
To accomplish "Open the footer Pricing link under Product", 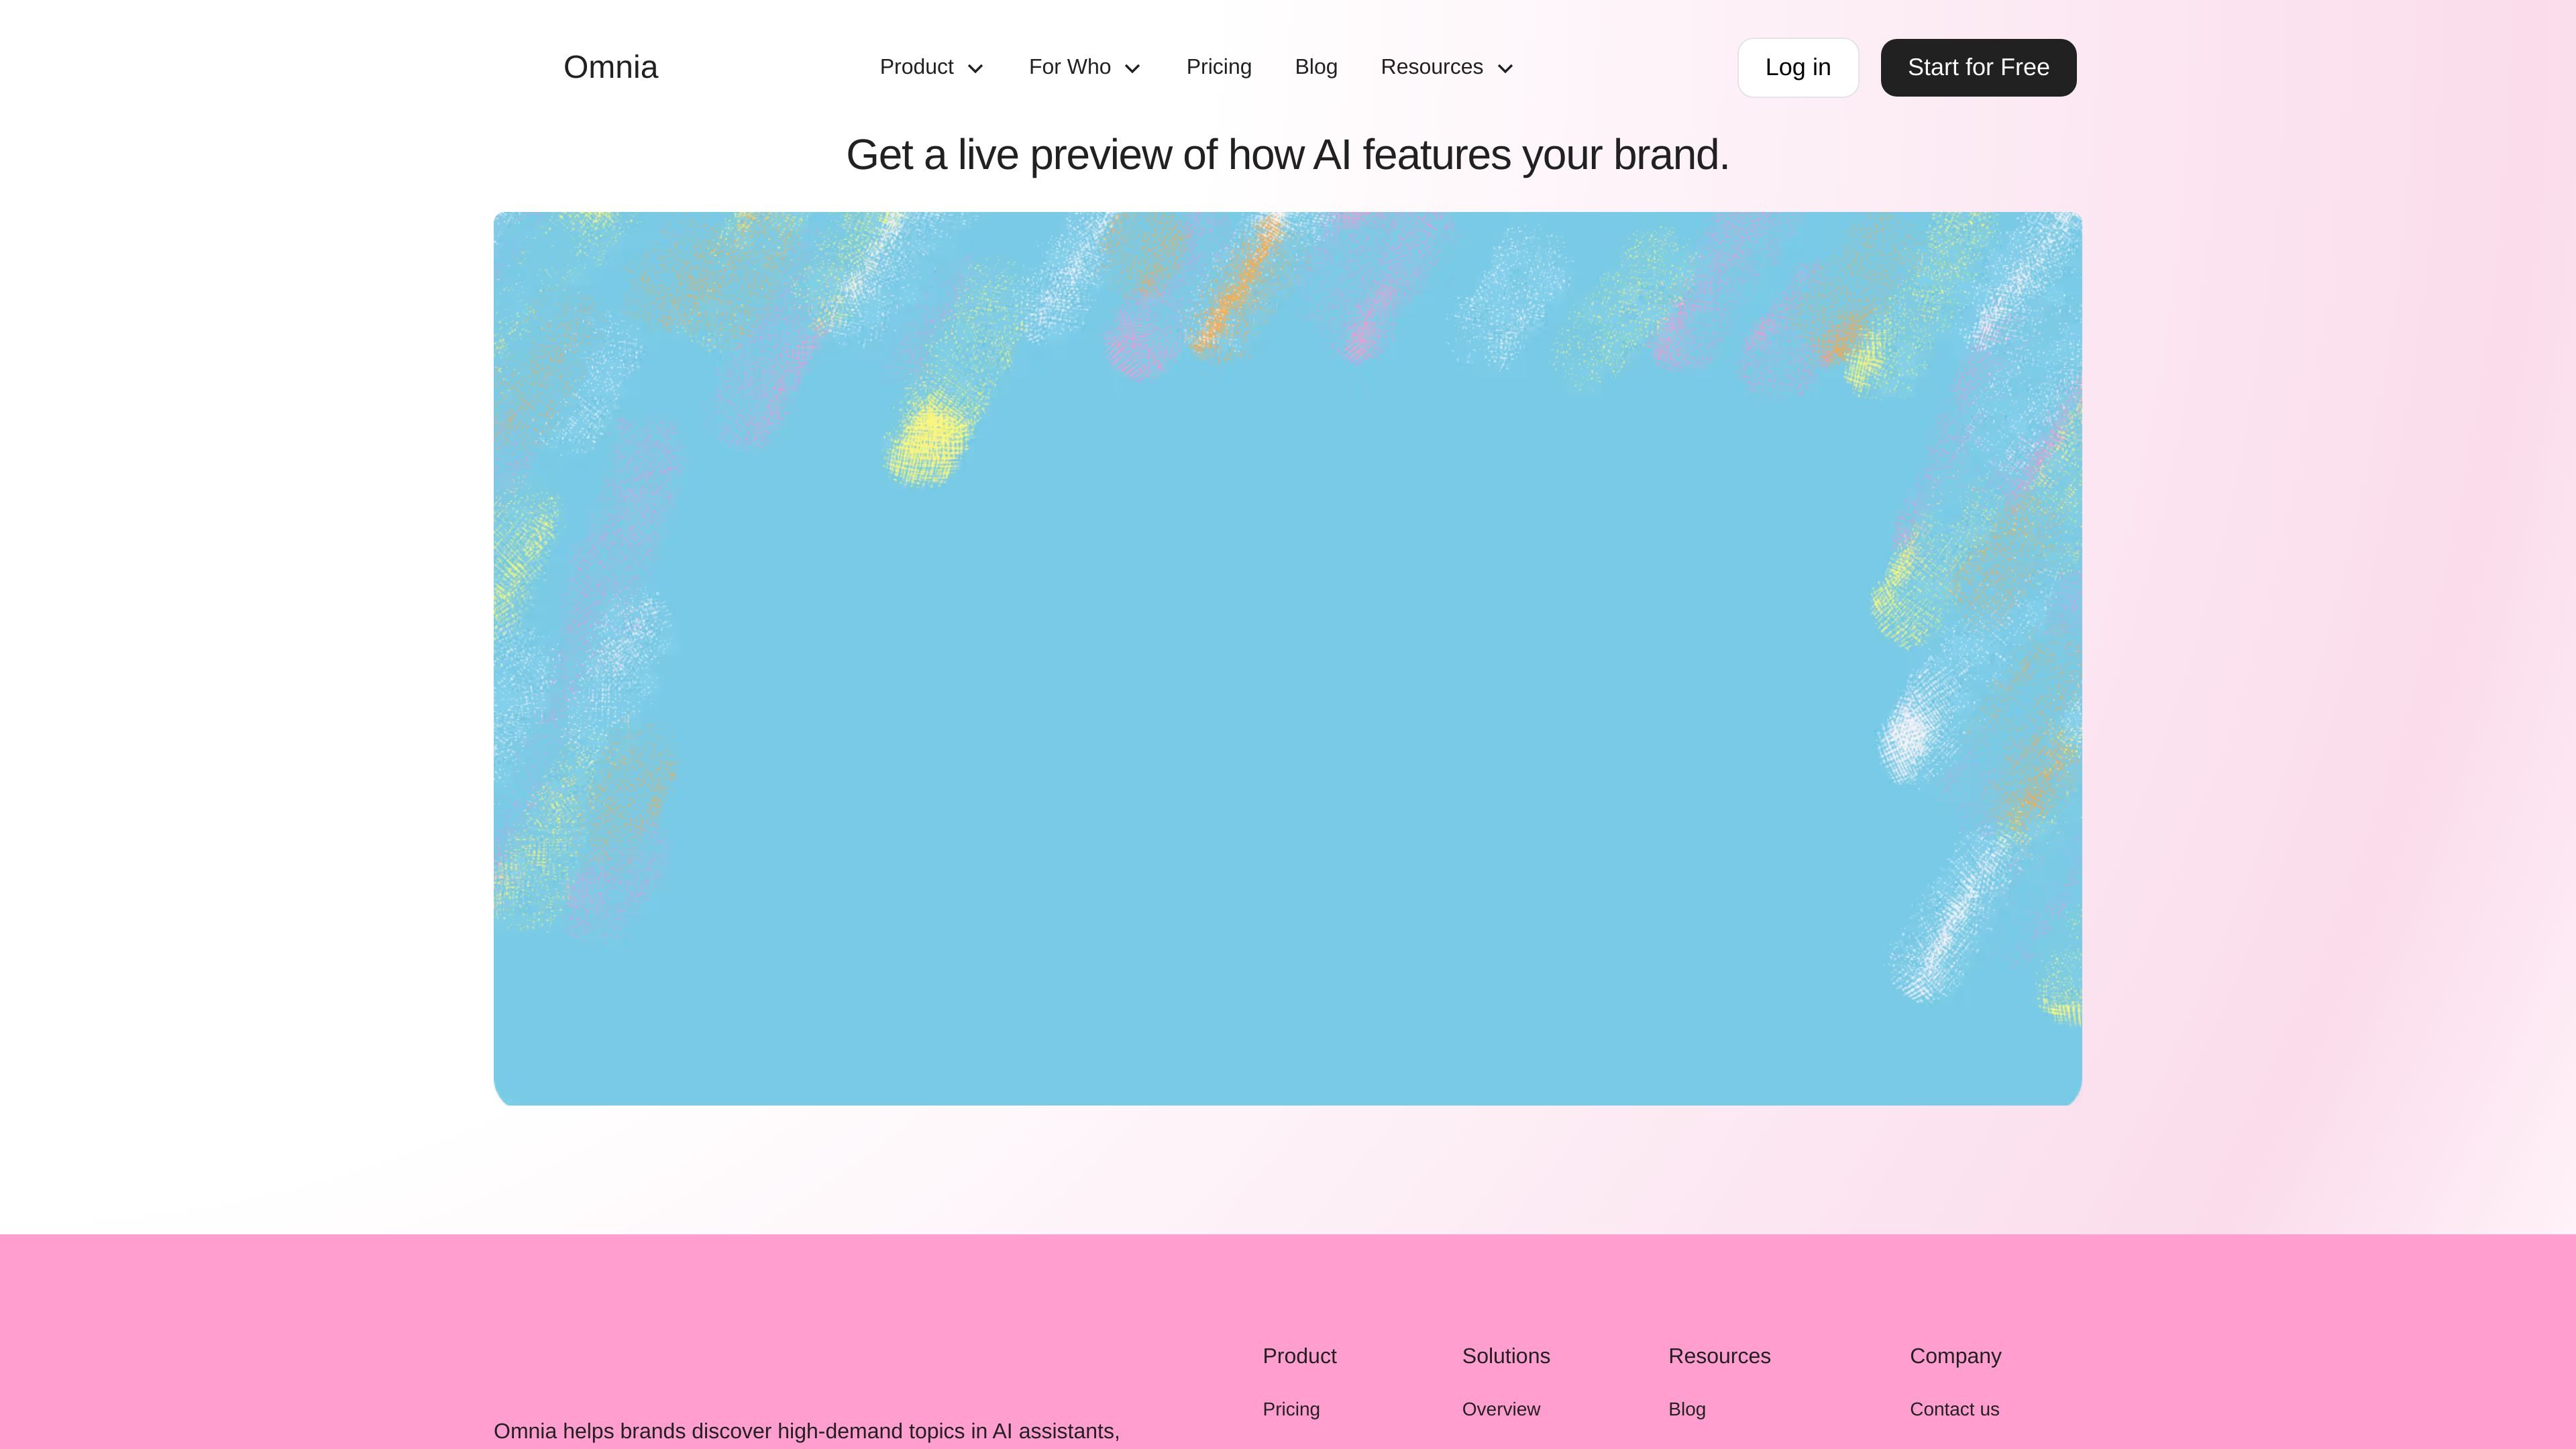I will point(1291,1409).
